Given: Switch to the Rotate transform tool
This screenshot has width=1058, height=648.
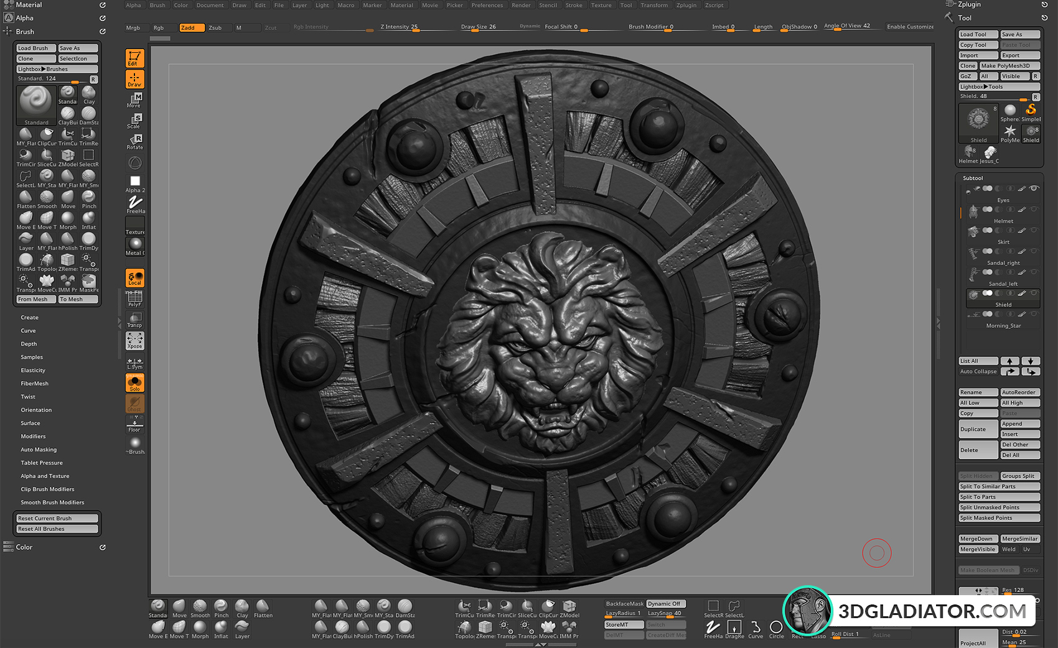Looking at the screenshot, I should (x=134, y=142).
